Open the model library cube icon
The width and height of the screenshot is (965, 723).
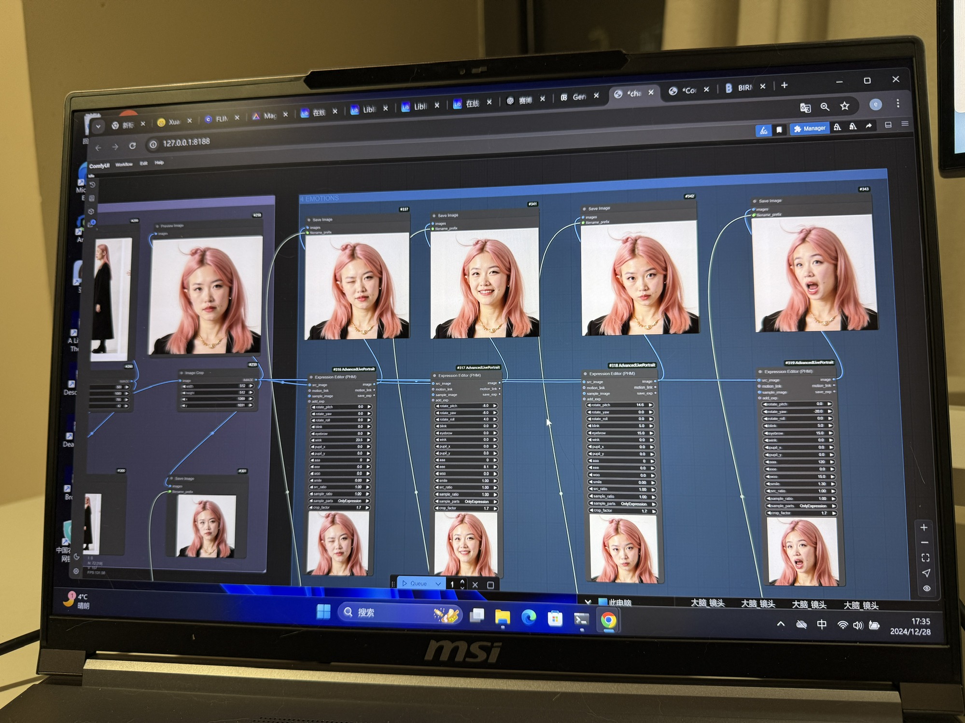(91, 211)
